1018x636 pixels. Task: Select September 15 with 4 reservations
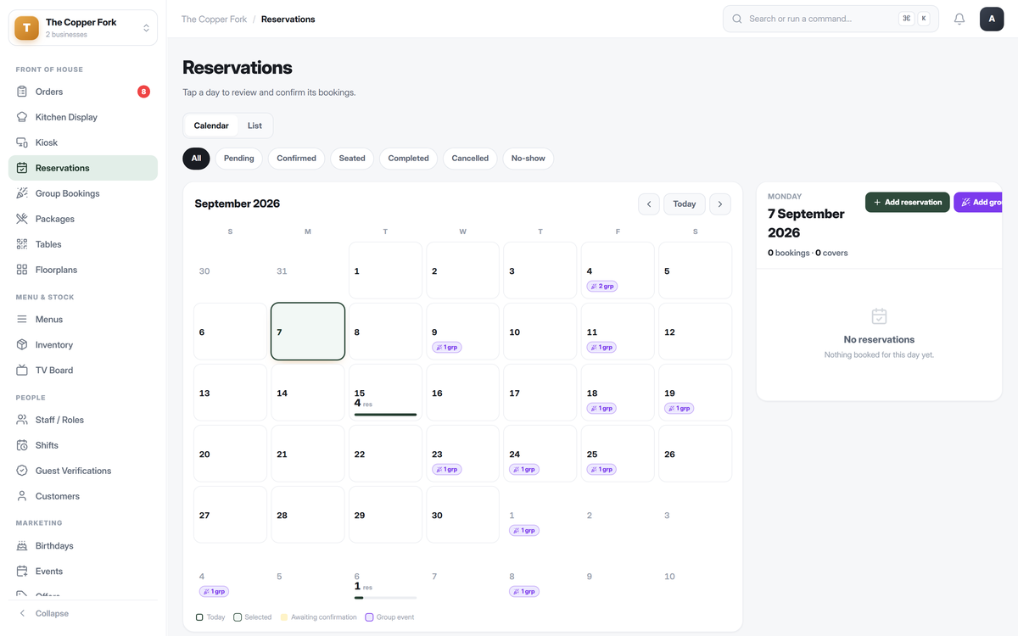pyautogui.click(x=385, y=393)
